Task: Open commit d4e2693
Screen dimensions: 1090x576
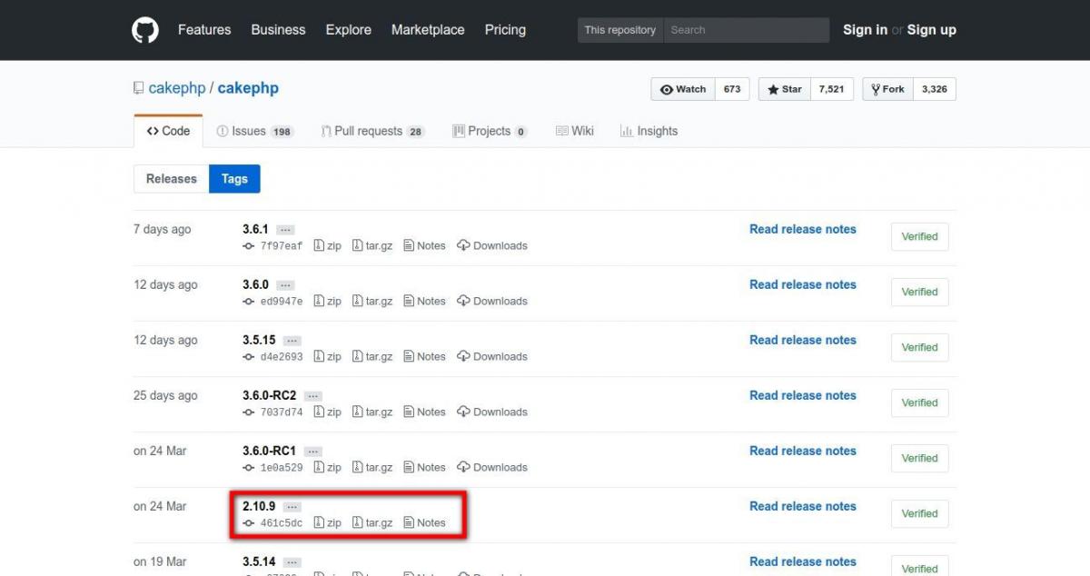Action: pyautogui.click(x=273, y=357)
